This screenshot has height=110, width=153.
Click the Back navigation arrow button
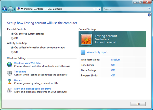pyautogui.click(x=5, y=9)
